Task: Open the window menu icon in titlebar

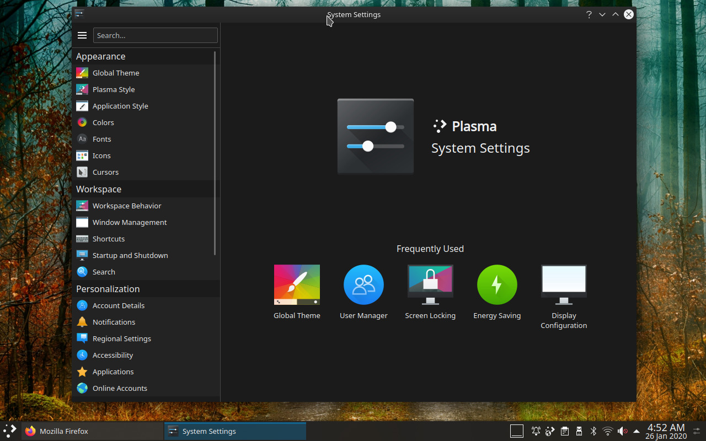Action: click(79, 14)
